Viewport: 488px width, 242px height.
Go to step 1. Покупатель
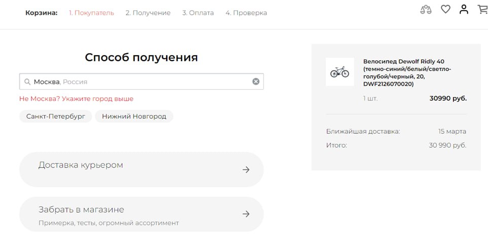(92, 13)
